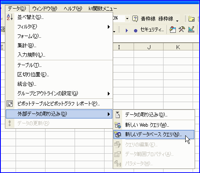Open the kt関数メニュー menu
This screenshot has width=200, height=173.
103,9
